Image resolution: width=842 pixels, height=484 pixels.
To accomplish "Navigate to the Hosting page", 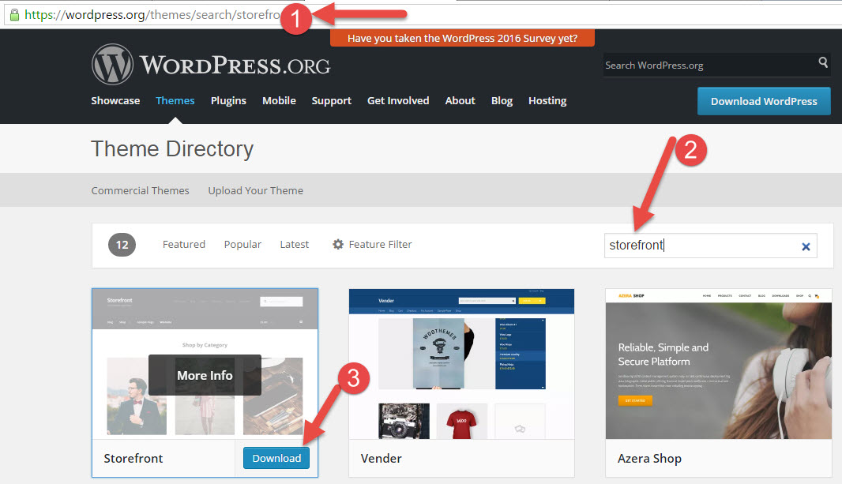I will pos(547,100).
